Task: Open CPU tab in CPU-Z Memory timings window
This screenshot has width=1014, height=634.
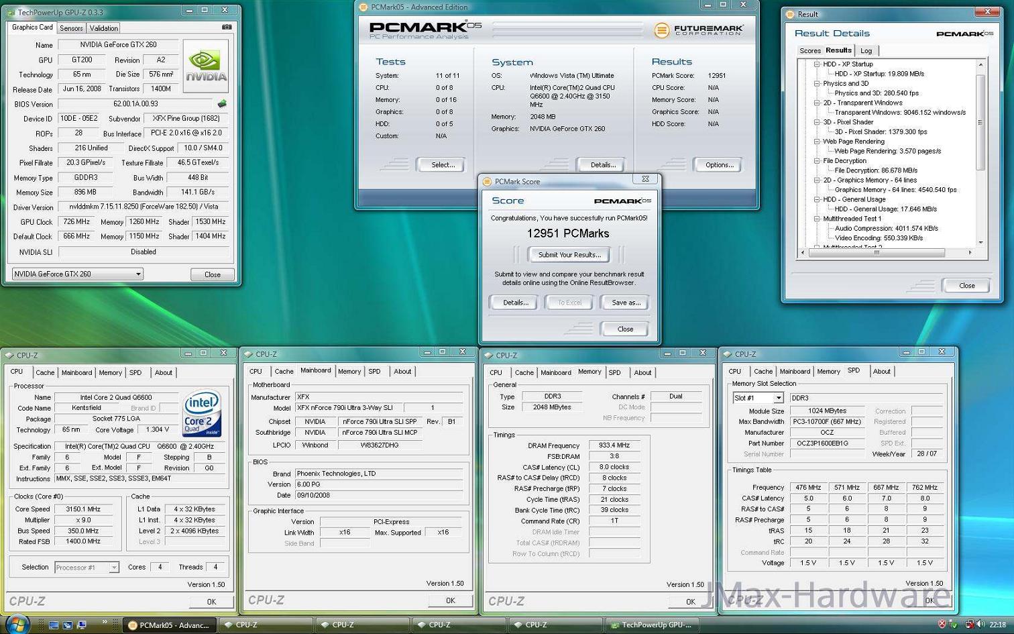Action: coord(496,372)
